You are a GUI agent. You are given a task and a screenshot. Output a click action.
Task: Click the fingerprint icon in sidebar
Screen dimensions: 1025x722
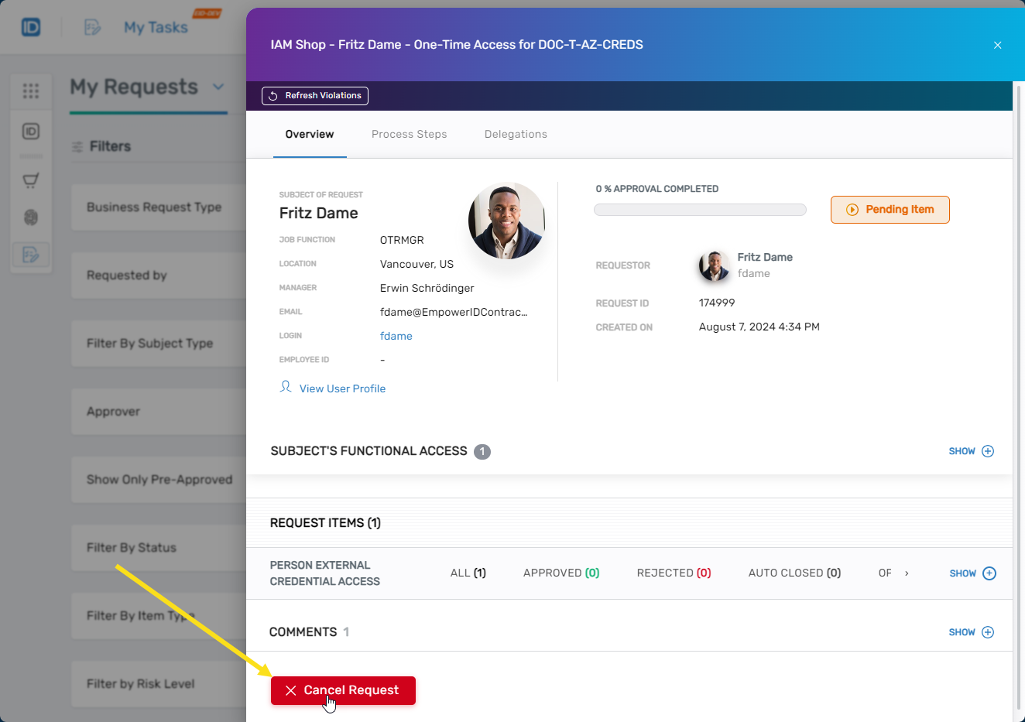31,217
